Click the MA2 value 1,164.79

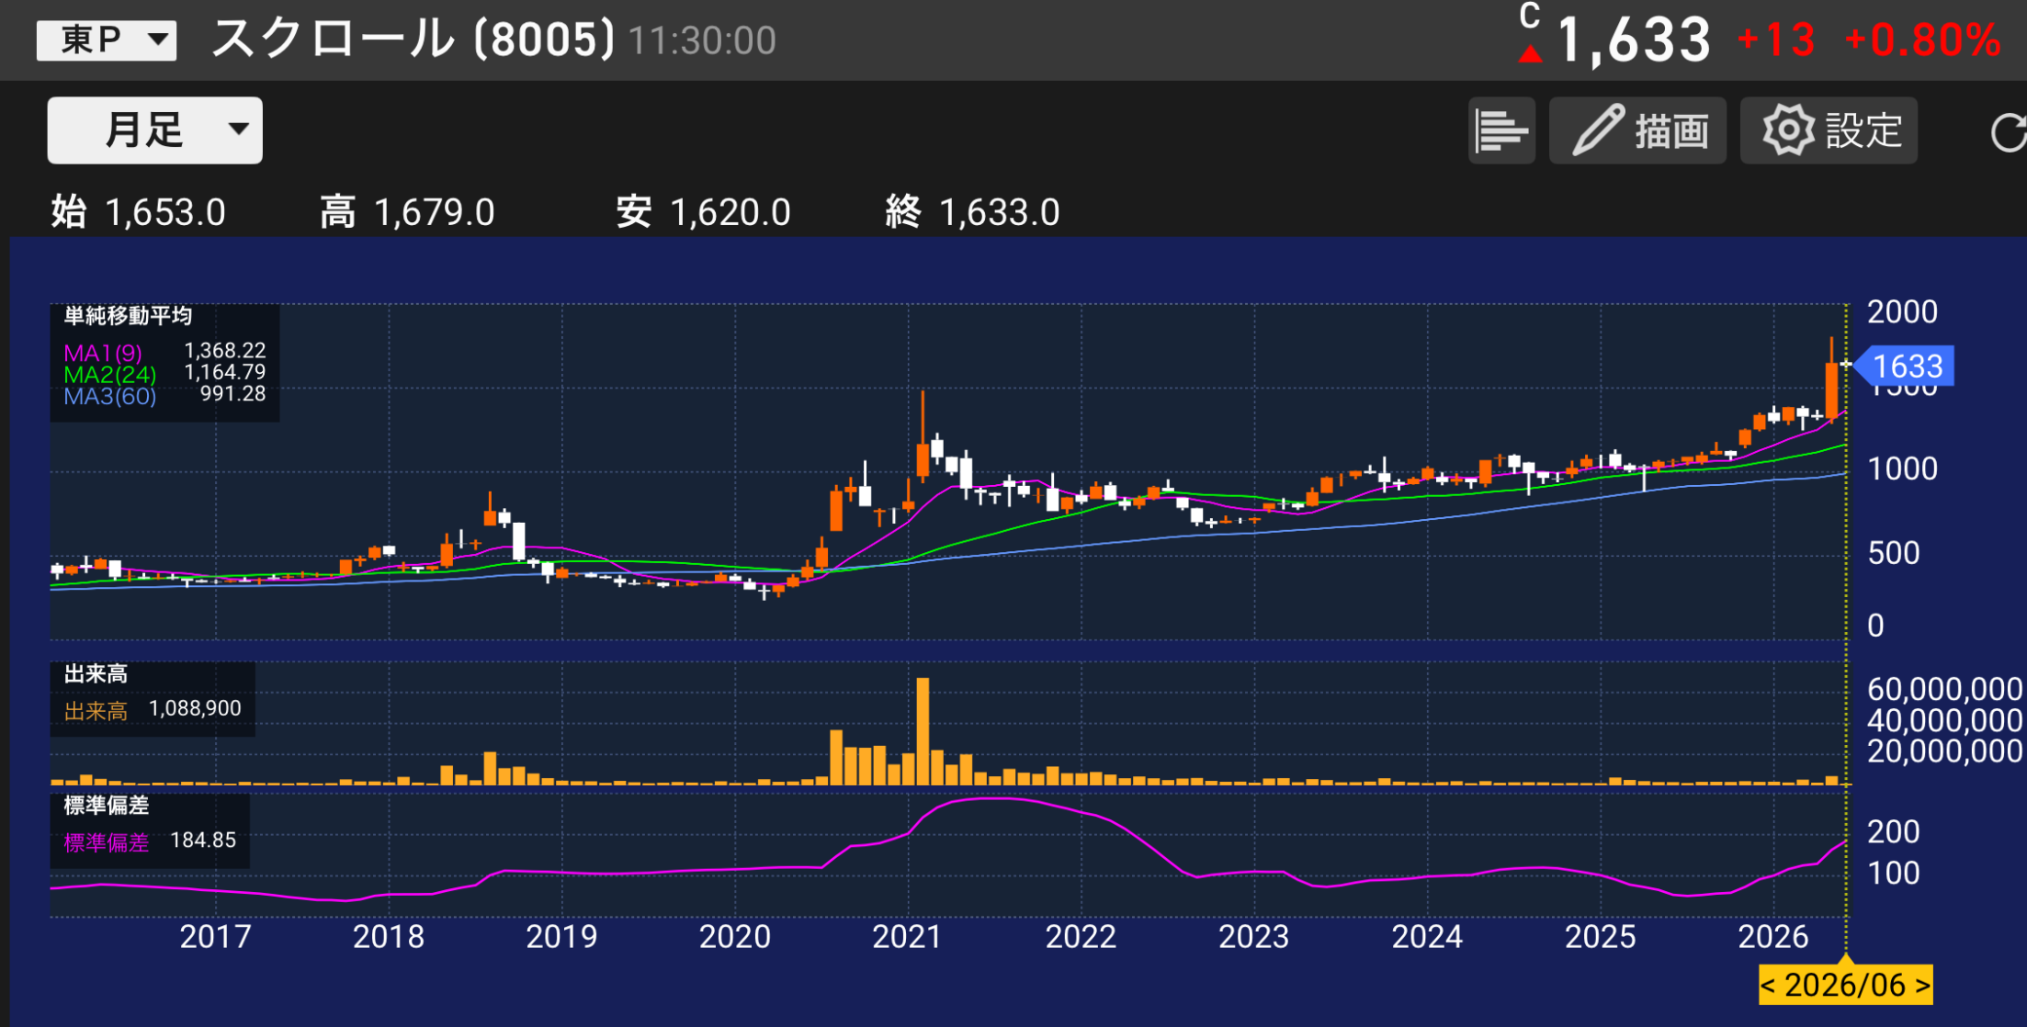[x=225, y=372]
